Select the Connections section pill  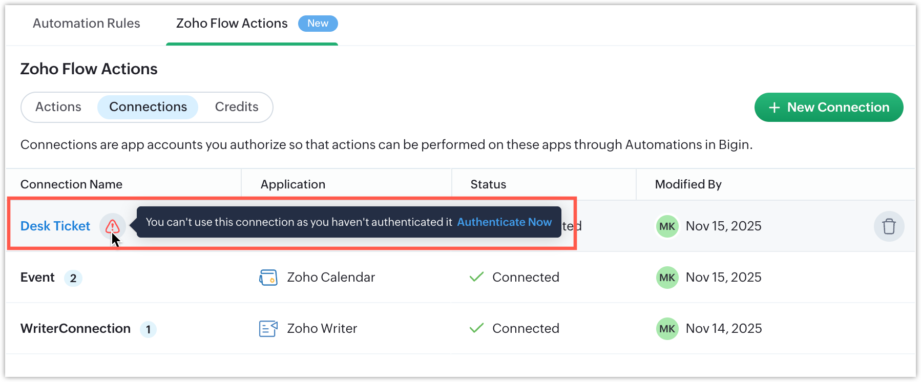148,107
